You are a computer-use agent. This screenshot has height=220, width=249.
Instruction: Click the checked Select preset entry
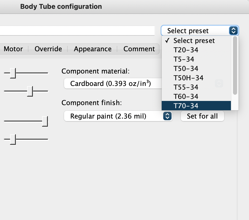[x=194, y=41]
